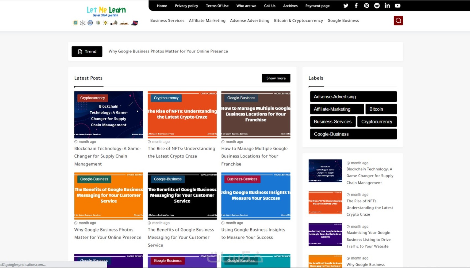Open the Privacy policy page

click(186, 6)
